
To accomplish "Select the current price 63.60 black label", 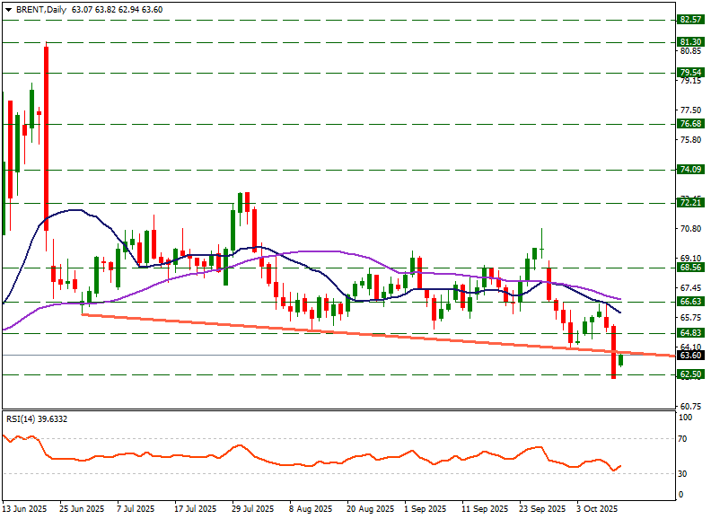I will coord(689,356).
